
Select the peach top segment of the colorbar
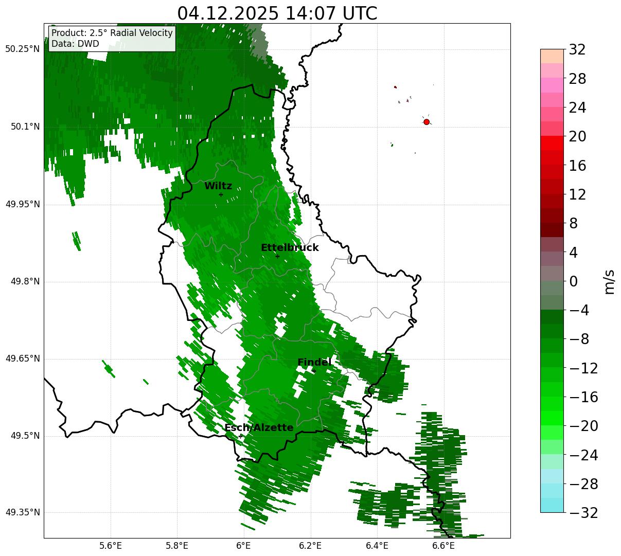(x=552, y=56)
